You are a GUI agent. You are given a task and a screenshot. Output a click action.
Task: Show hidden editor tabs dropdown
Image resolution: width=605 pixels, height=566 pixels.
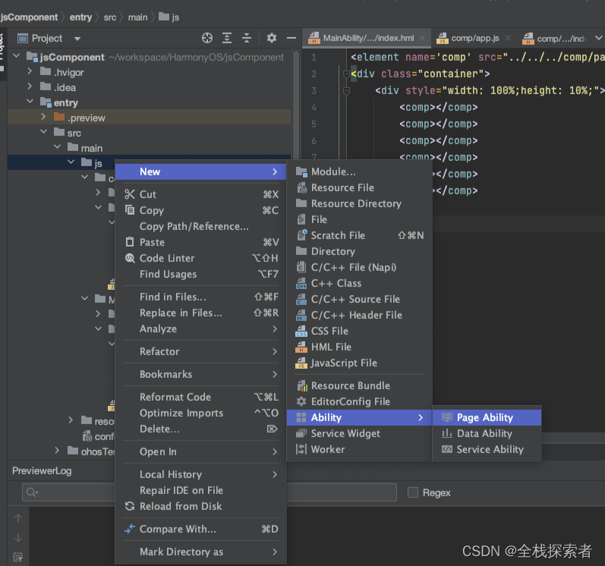598,38
